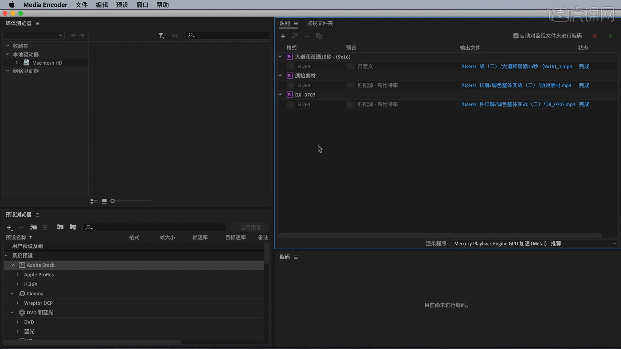
Task: Collapse the DJI_0707 queue item
Action: [x=280, y=95]
